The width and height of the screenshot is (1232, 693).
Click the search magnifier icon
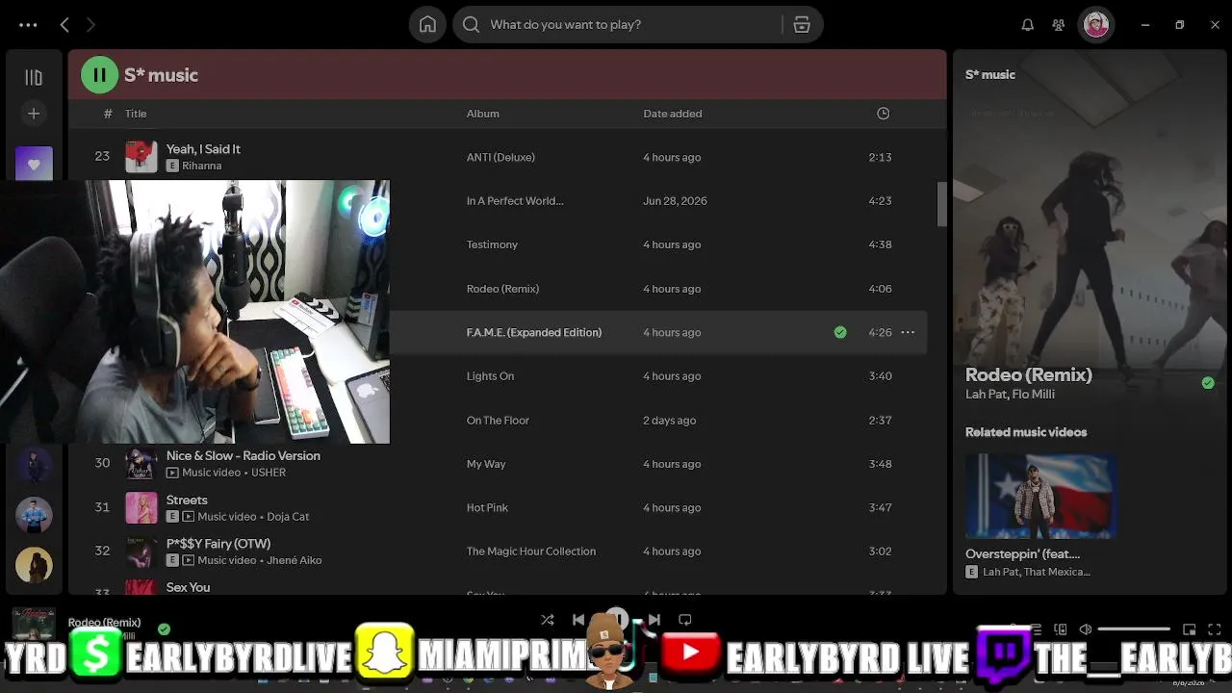tap(471, 25)
